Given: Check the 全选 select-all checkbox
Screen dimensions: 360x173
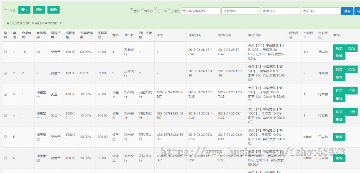Looking at the screenshot, I should (5, 9).
